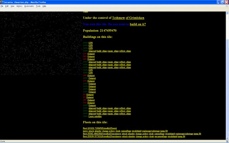Image resolution: width=229 pixels, height=143 pixels.
Task: Open the 'of Grimloken' link
Action: [x=135, y=18]
